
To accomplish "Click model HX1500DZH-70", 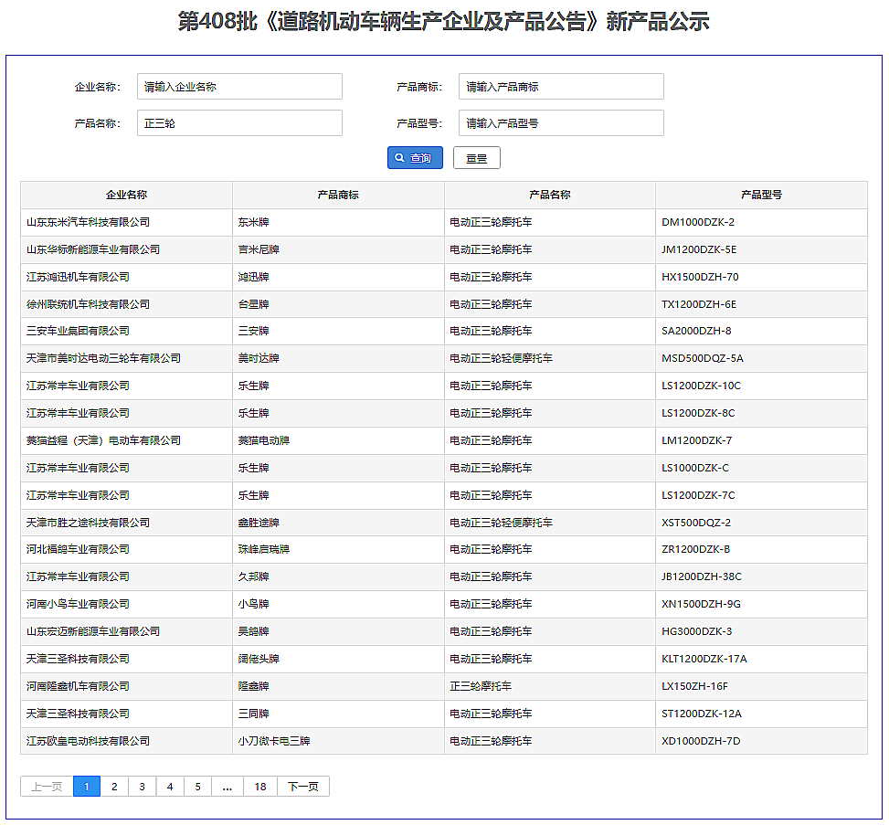I will tap(700, 277).
